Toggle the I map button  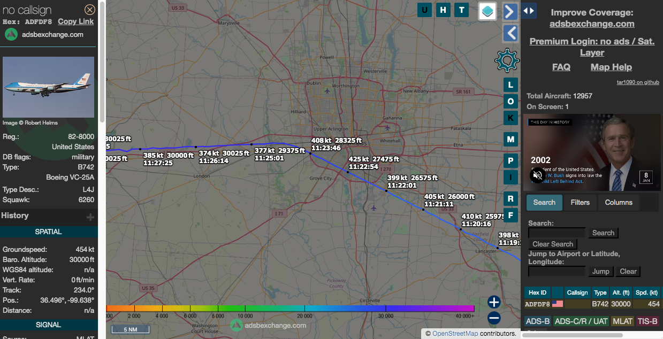(510, 178)
